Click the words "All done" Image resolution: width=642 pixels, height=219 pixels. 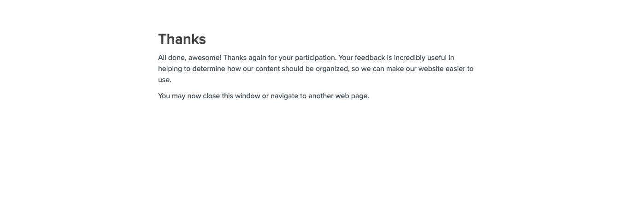coord(171,58)
